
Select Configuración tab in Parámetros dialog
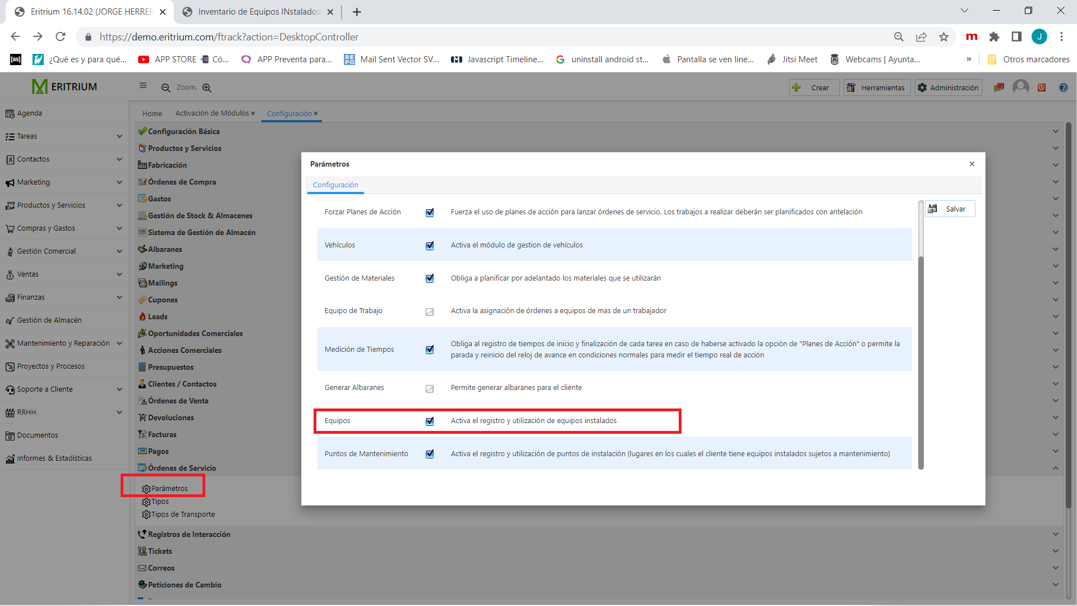click(336, 185)
